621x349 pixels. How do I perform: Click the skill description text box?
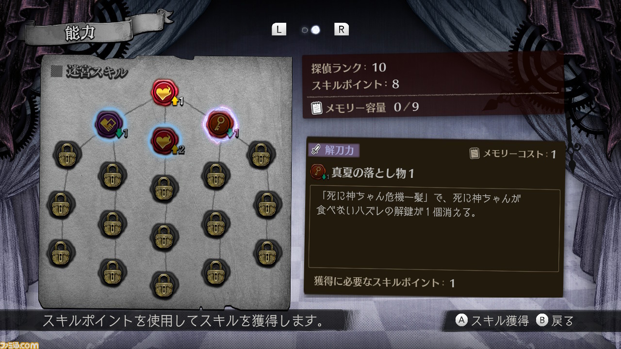(x=434, y=230)
